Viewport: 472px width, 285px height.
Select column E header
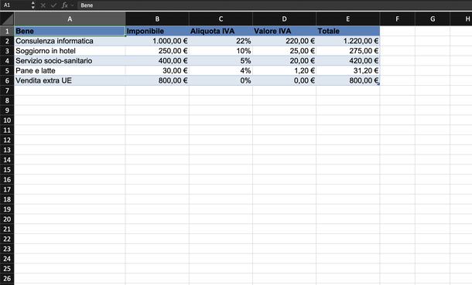click(347, 19)
